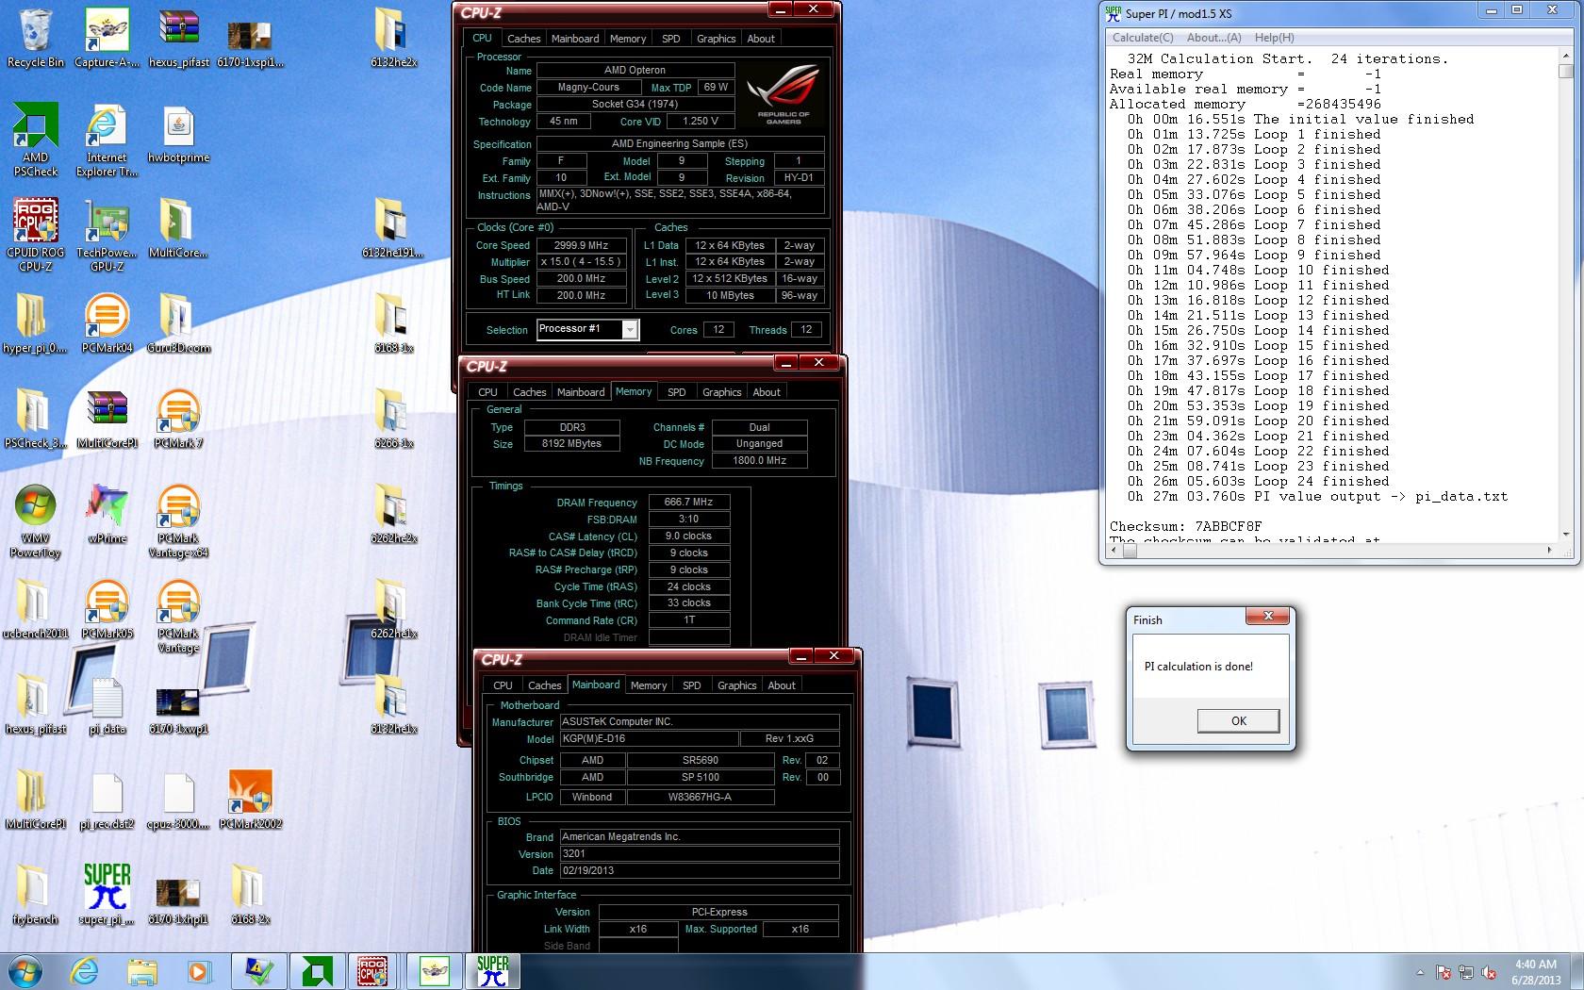Screen dimensions: 1584x990
Task: Open the Capture-A desktop shortcut
Action: pyautogui.click(x=107, y=38)
